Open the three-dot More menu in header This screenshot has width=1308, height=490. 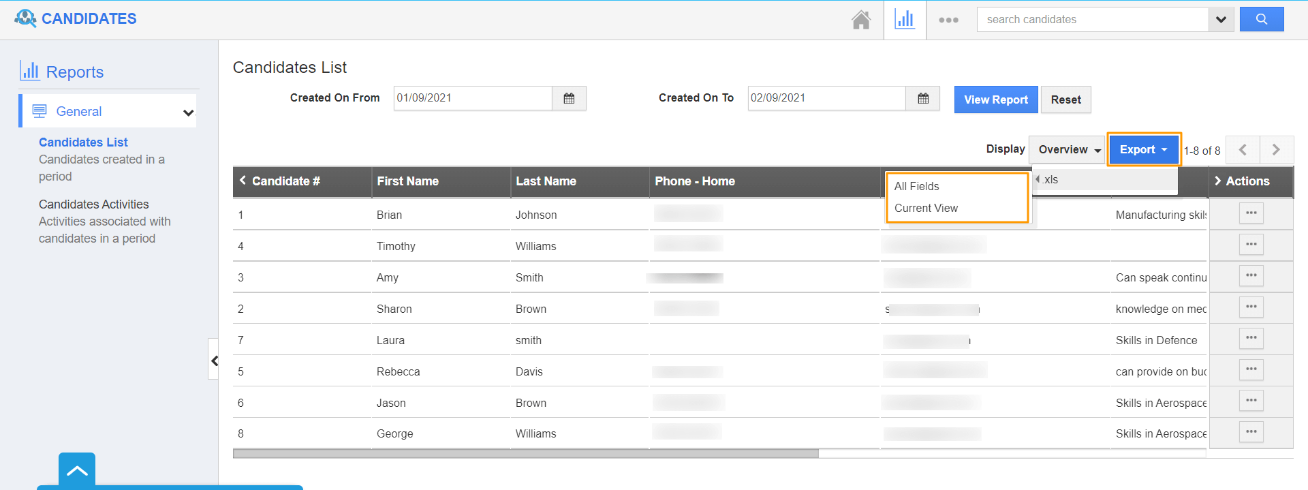[x=948, y=20]
